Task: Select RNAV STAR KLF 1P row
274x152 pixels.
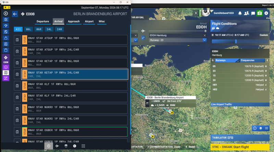Action: (x=75, y=97)
